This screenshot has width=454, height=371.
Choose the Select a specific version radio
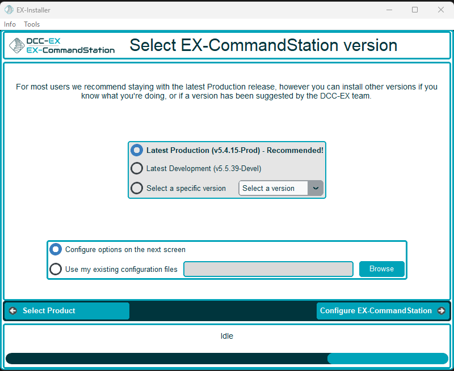point(137,188)
